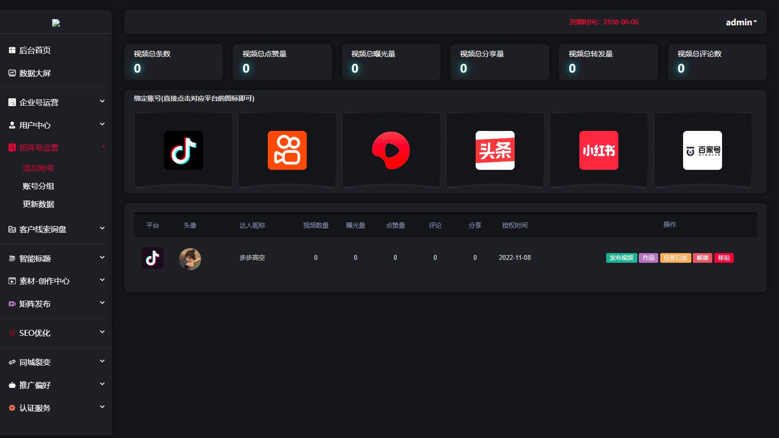Select the 添加账号 submenu item
The height and width of the screenshot is (438, 779).
pos(38,168)
